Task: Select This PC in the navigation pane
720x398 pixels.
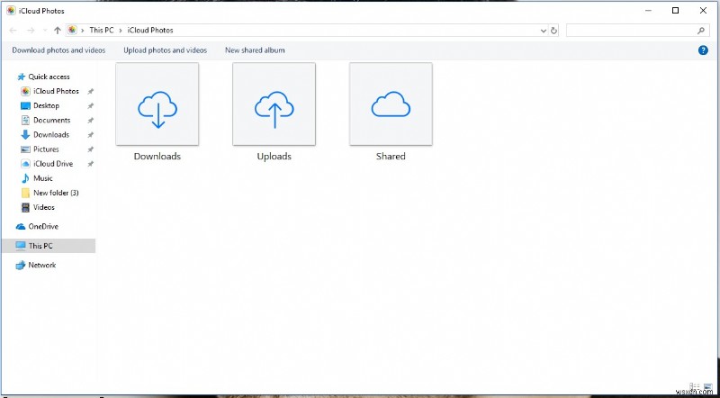Action: pyautogui.click(x=49, y=246)
